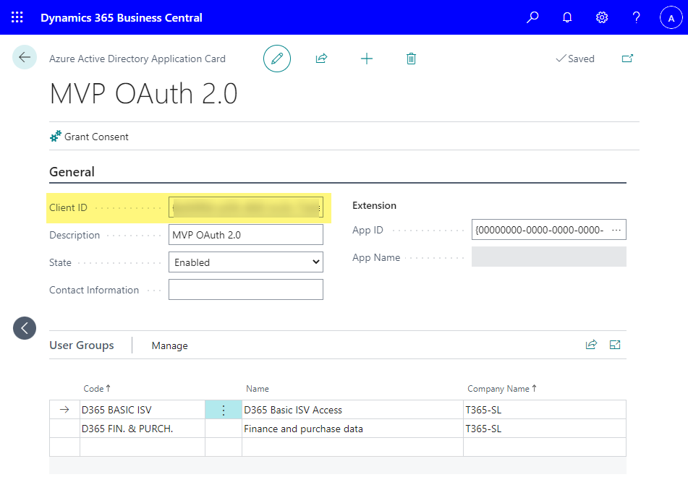The height and width of the screenshot is (477, 688).
Task: Click the User Groups heading
Action: 82,345
